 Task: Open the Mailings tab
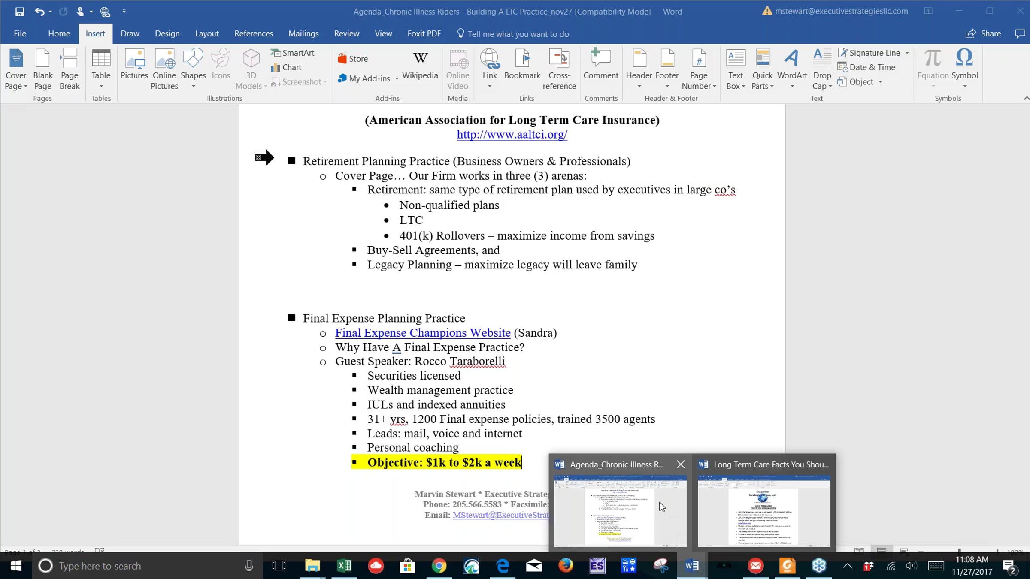[303, 34]
